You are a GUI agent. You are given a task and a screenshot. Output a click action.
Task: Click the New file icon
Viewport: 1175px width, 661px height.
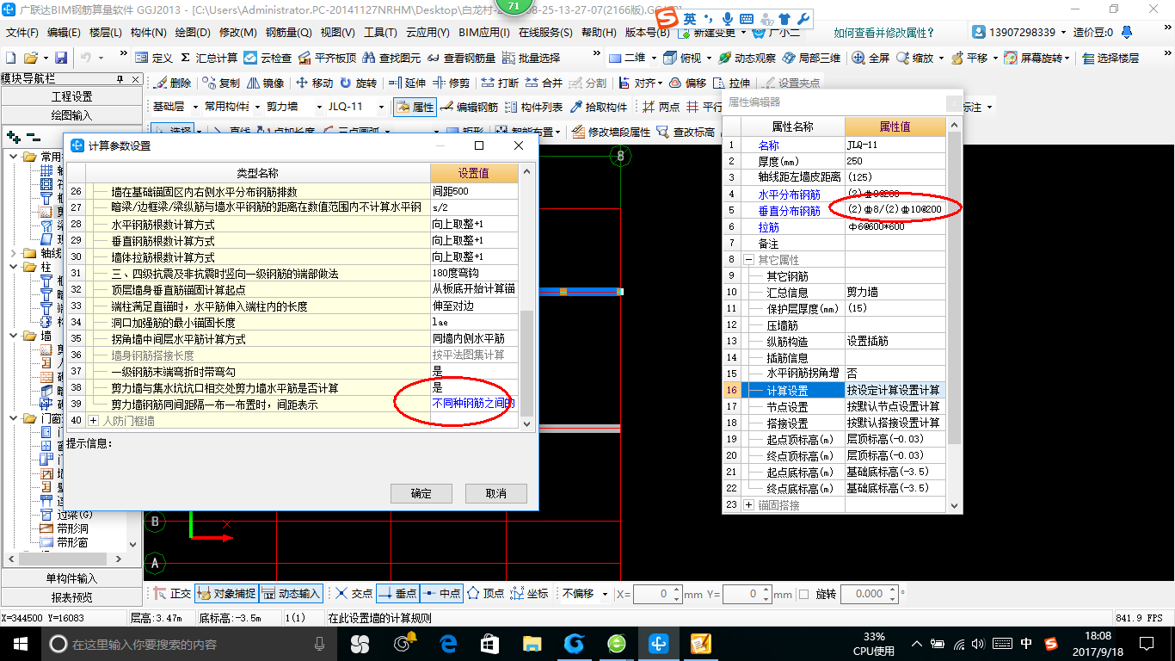pyautogui.click(x=11, y=58)
